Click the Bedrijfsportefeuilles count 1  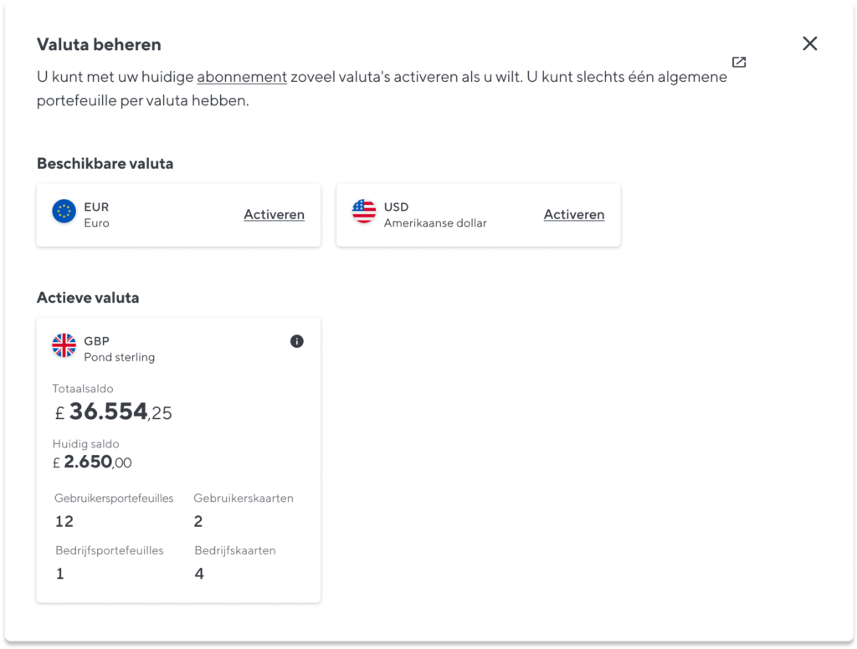click(60, 574)
